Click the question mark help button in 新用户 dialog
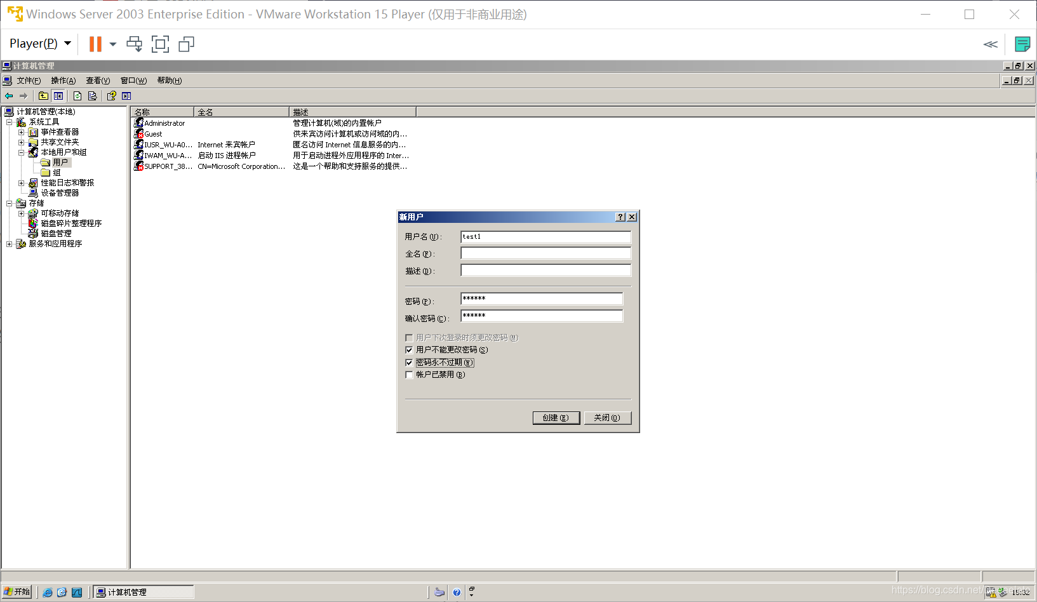 [620, 217]
